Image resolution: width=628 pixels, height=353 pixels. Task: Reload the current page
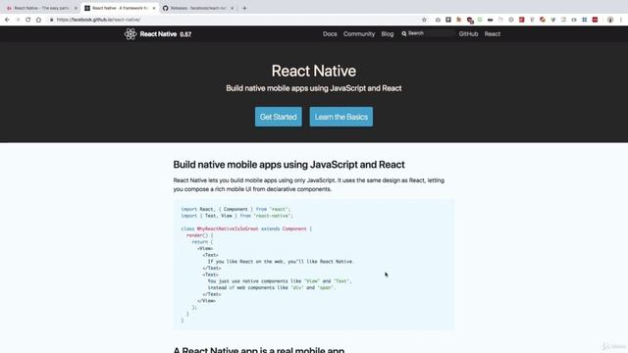(x=28, y=20)
